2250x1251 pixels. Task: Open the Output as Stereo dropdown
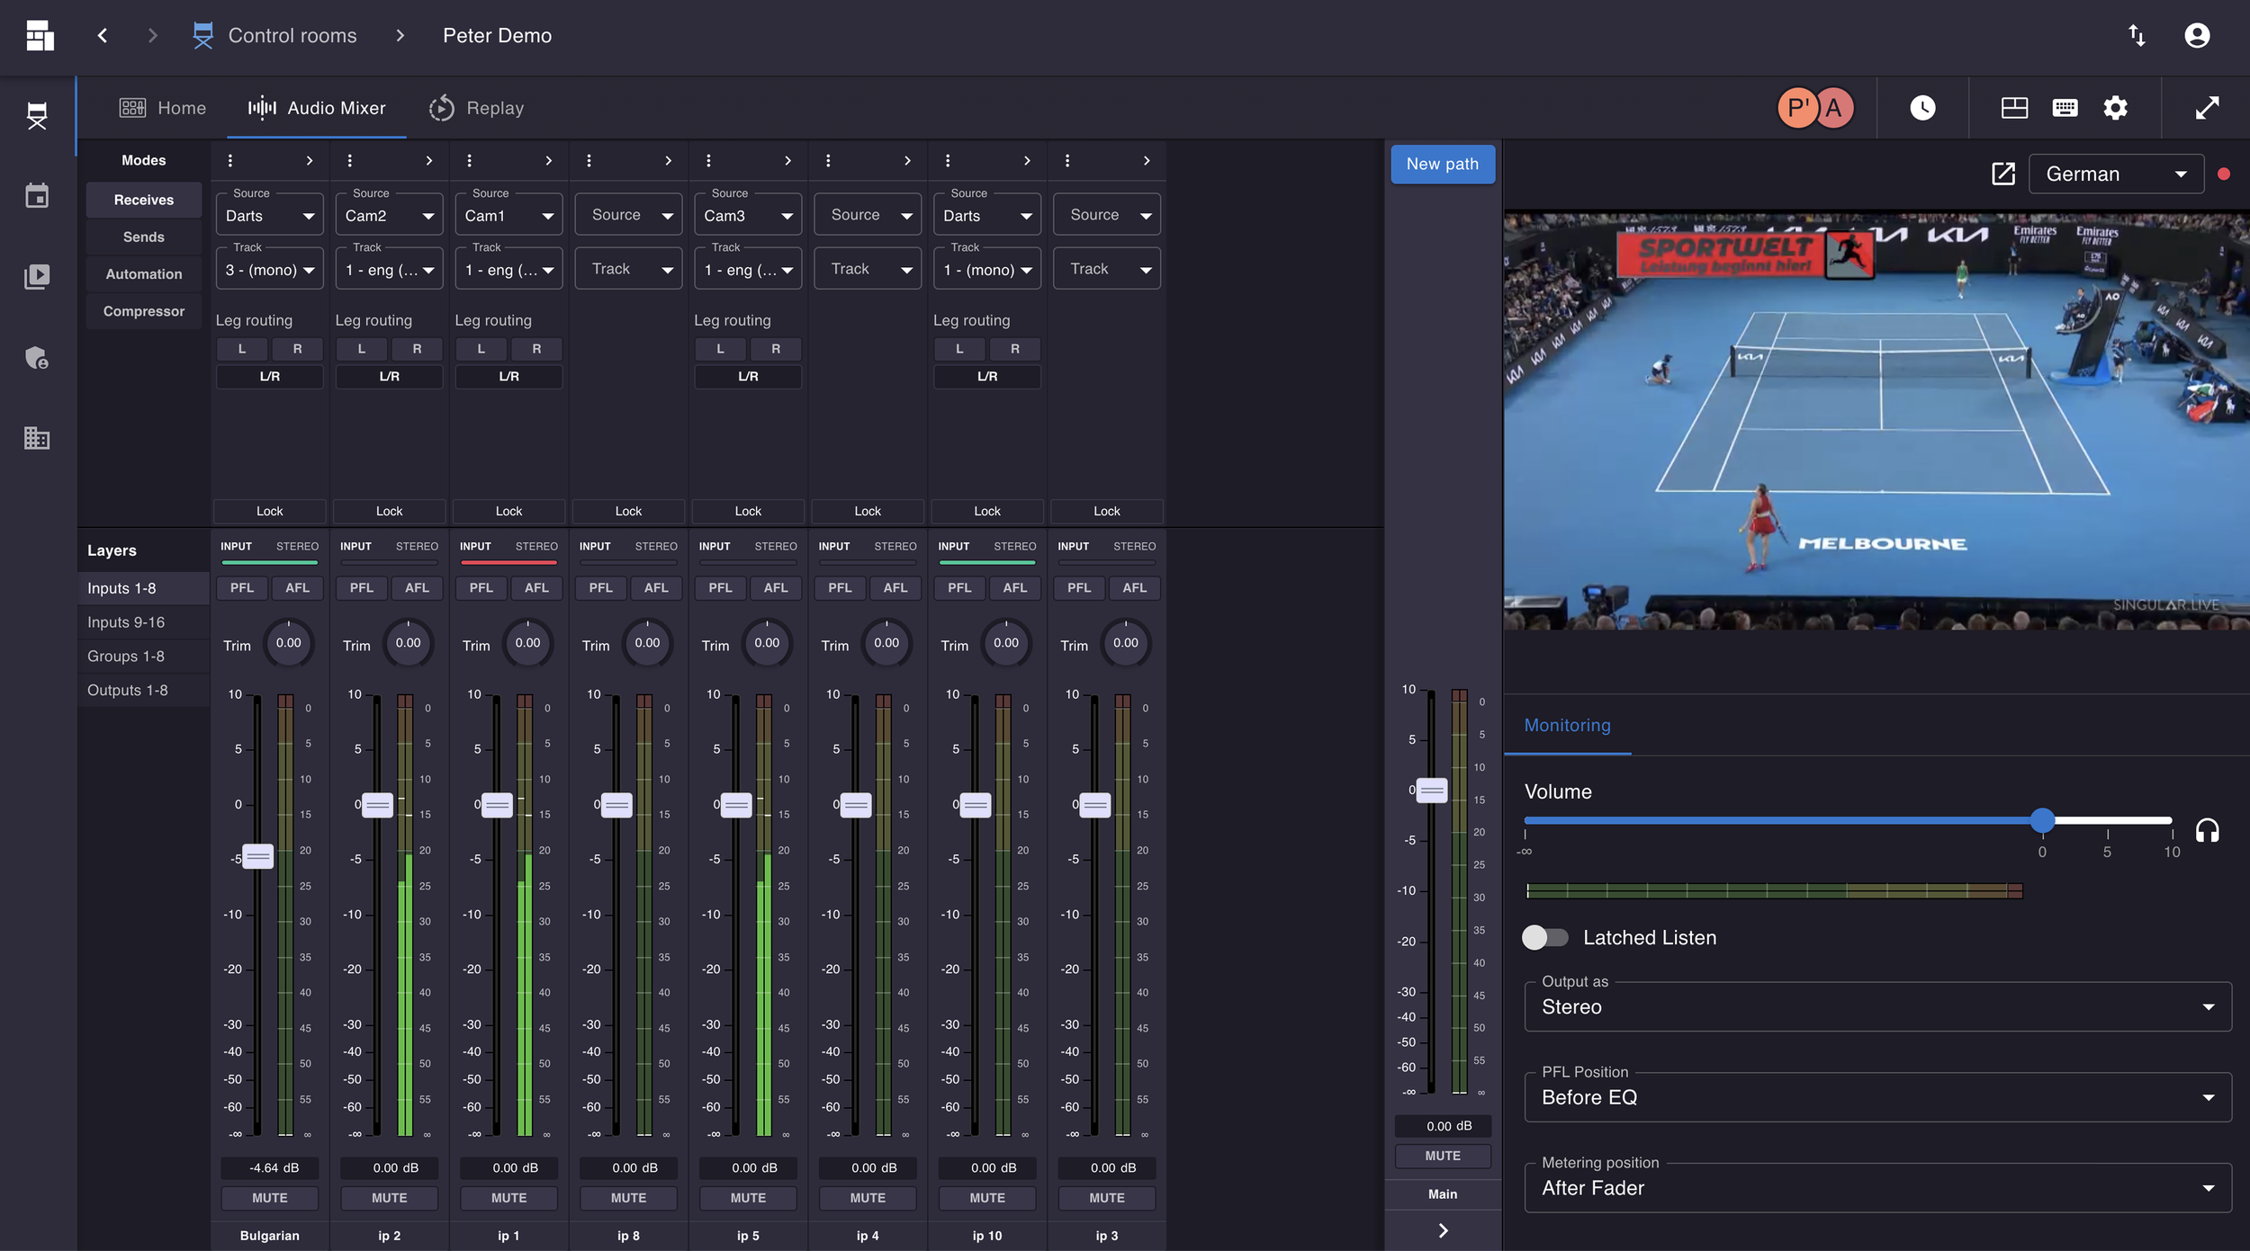pyautogui.click(x=1877, y=1006)
